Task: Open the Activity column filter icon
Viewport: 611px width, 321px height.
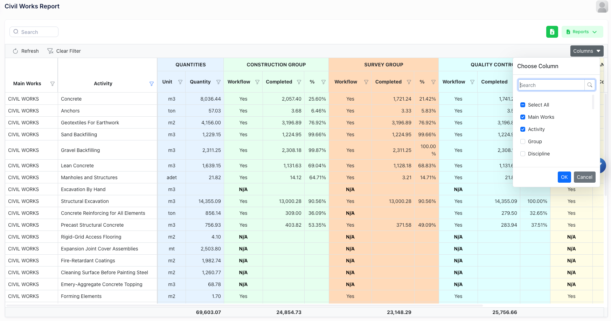Action: (x=152, y=84)
